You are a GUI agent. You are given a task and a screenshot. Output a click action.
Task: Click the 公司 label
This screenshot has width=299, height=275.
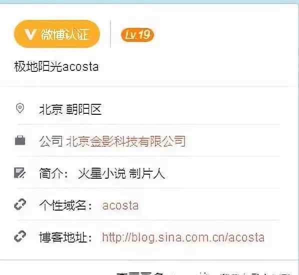pyautogui.click(x=51, y=141)
